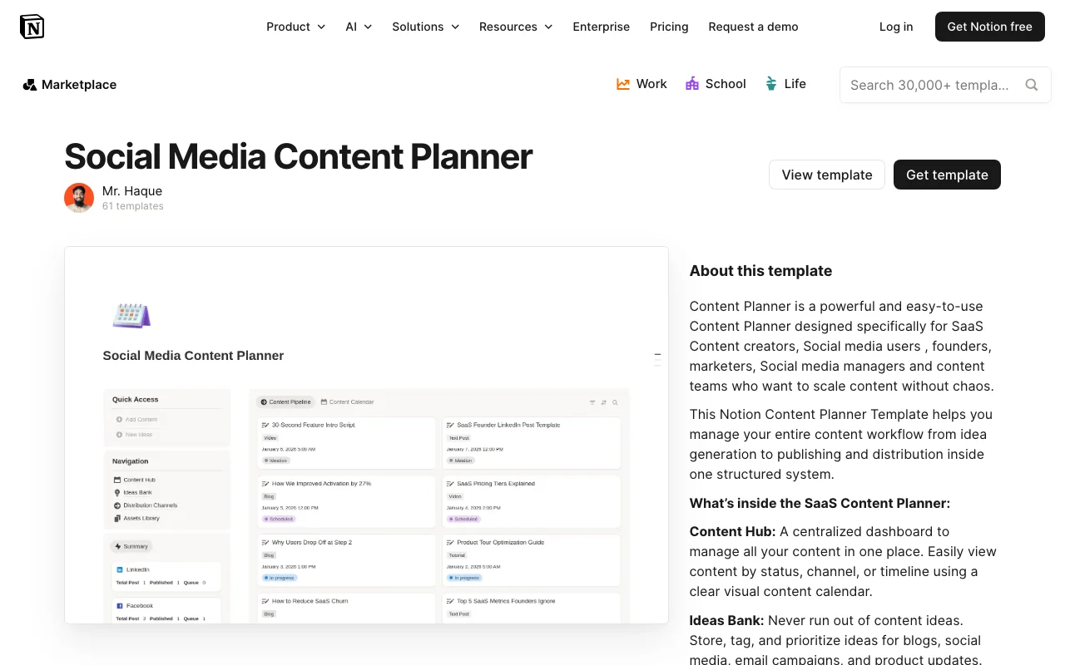Click Content Pipeline tab in preview
Image resolution: width=1065 pixels, height=665 pixels.
tap(285, 401)
